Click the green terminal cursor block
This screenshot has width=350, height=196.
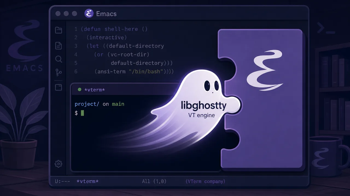pos(82,113)
